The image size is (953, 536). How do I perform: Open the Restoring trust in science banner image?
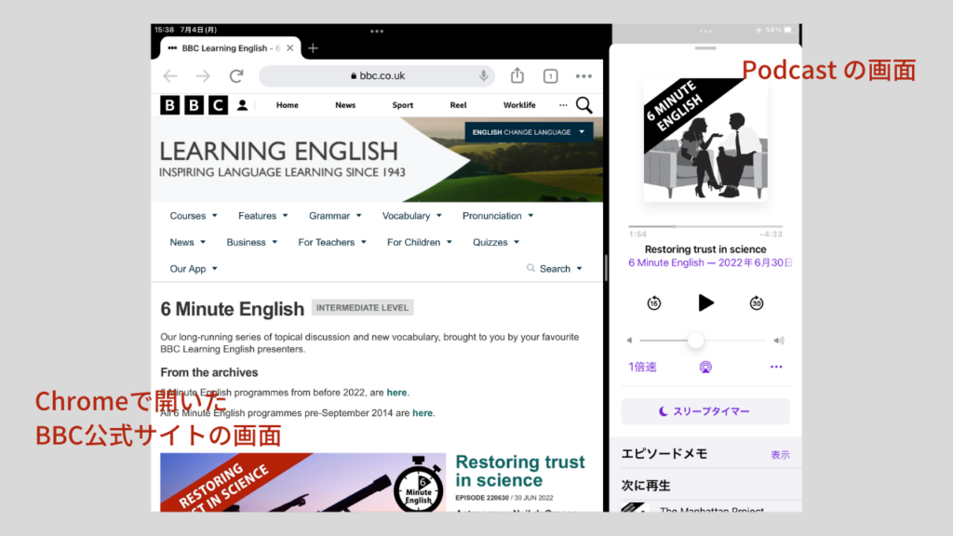point(302,483)
